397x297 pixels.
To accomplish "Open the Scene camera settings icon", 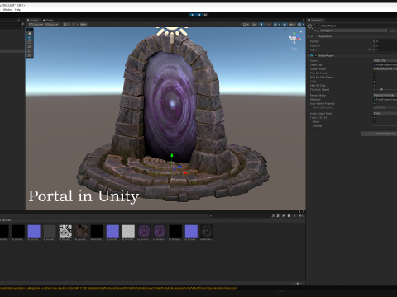I will [292, 25].
